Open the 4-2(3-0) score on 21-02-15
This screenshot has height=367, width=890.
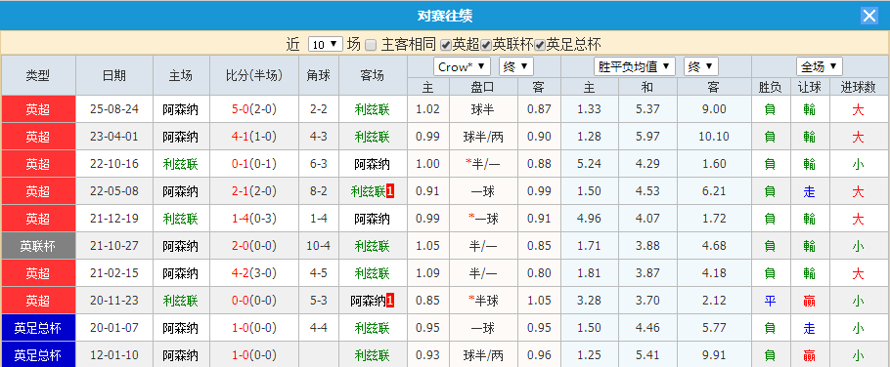(254, 273)
